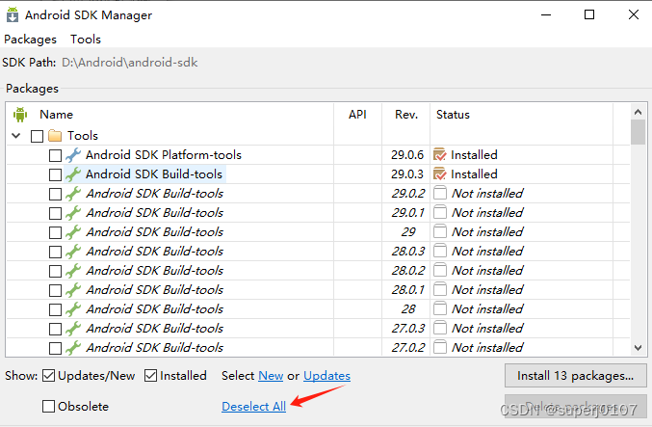Image resolution: width=652 pixels, height=427 pixels.
Task: Click the Rev. column header
Action: tap(406, 115)
